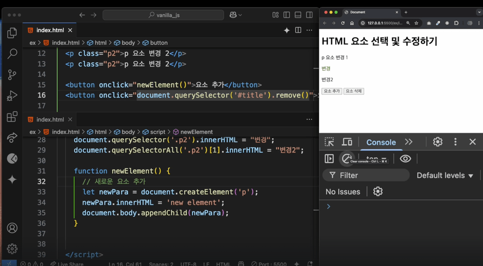Open the Accounts menu in VS Code
This screenshot has height=266, width=483.
coord(12,228)
